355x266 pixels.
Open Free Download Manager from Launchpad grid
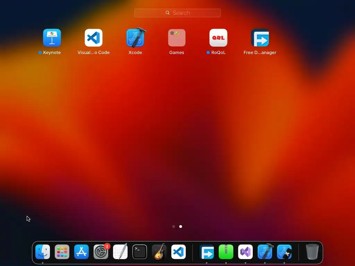pos(260,38)
